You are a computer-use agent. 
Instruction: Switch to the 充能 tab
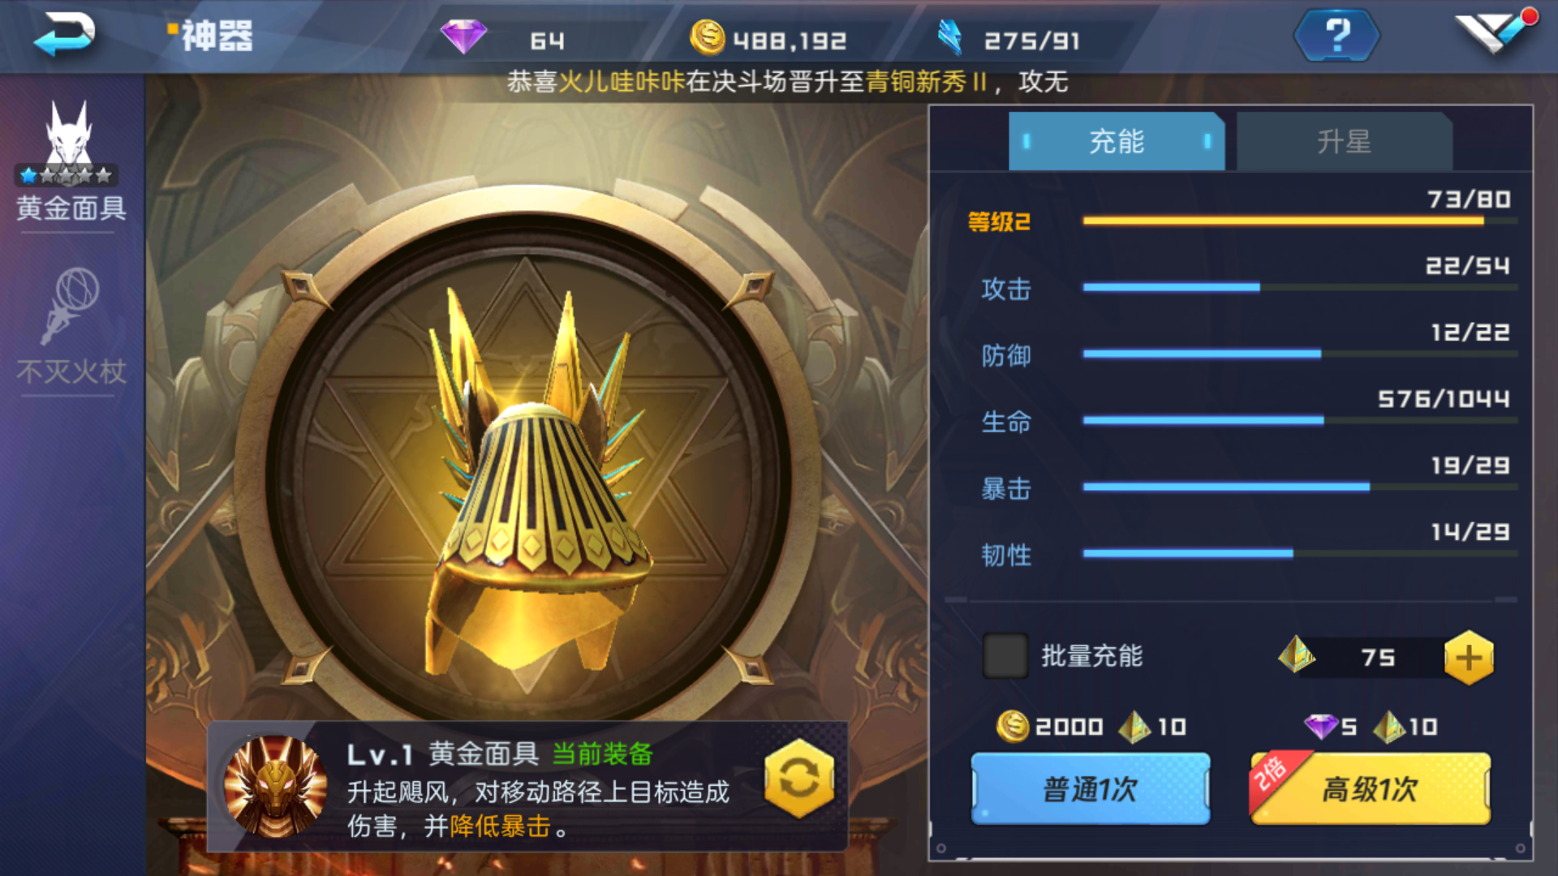click(1117, 142)
